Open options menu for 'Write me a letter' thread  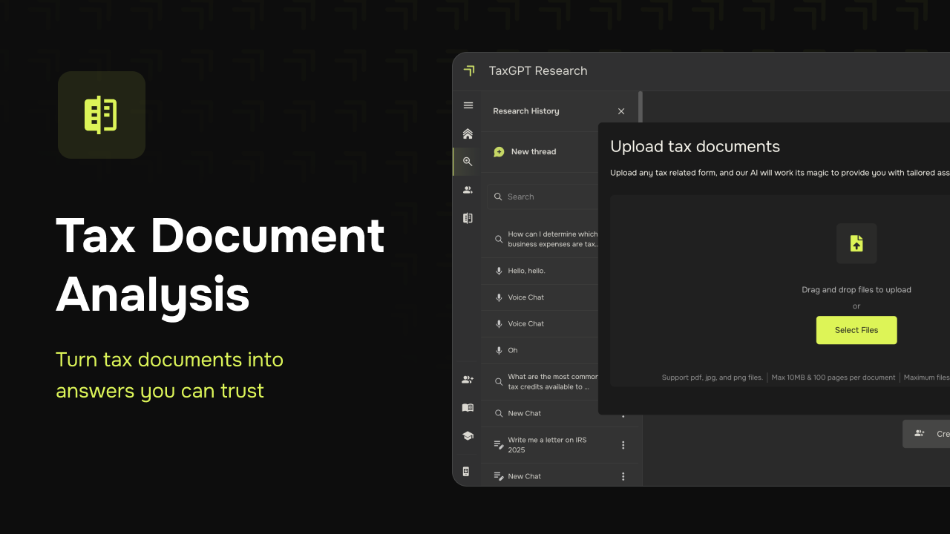click(623, 445)
